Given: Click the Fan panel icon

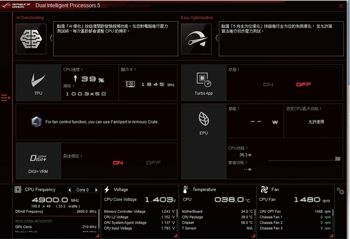Looking at the screenshot, I should pyautogui.click(x=264, y=189).
